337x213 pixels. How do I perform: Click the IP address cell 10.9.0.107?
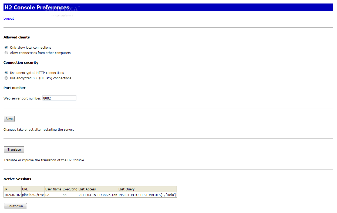(12, 195)
